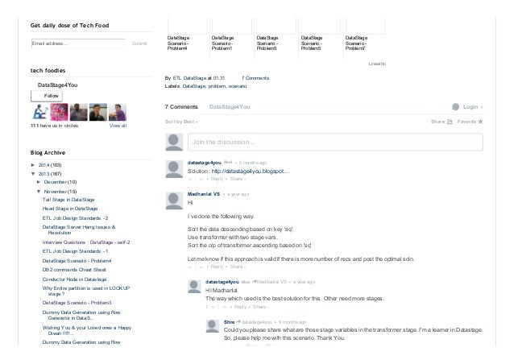Open DB2 commands Cheat Sheet post
Screen dimensions: 514x364
[74, 270]
